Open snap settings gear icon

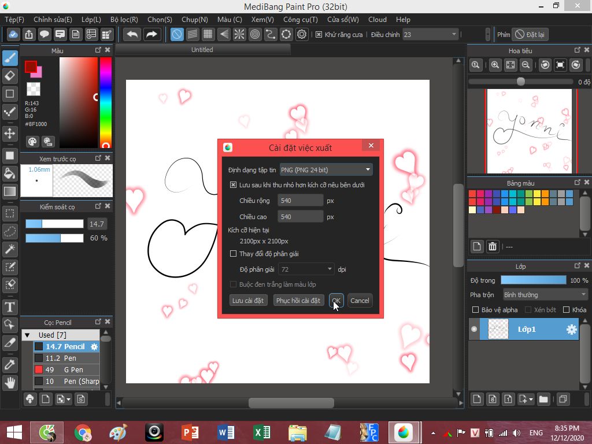tap(302, 34)
